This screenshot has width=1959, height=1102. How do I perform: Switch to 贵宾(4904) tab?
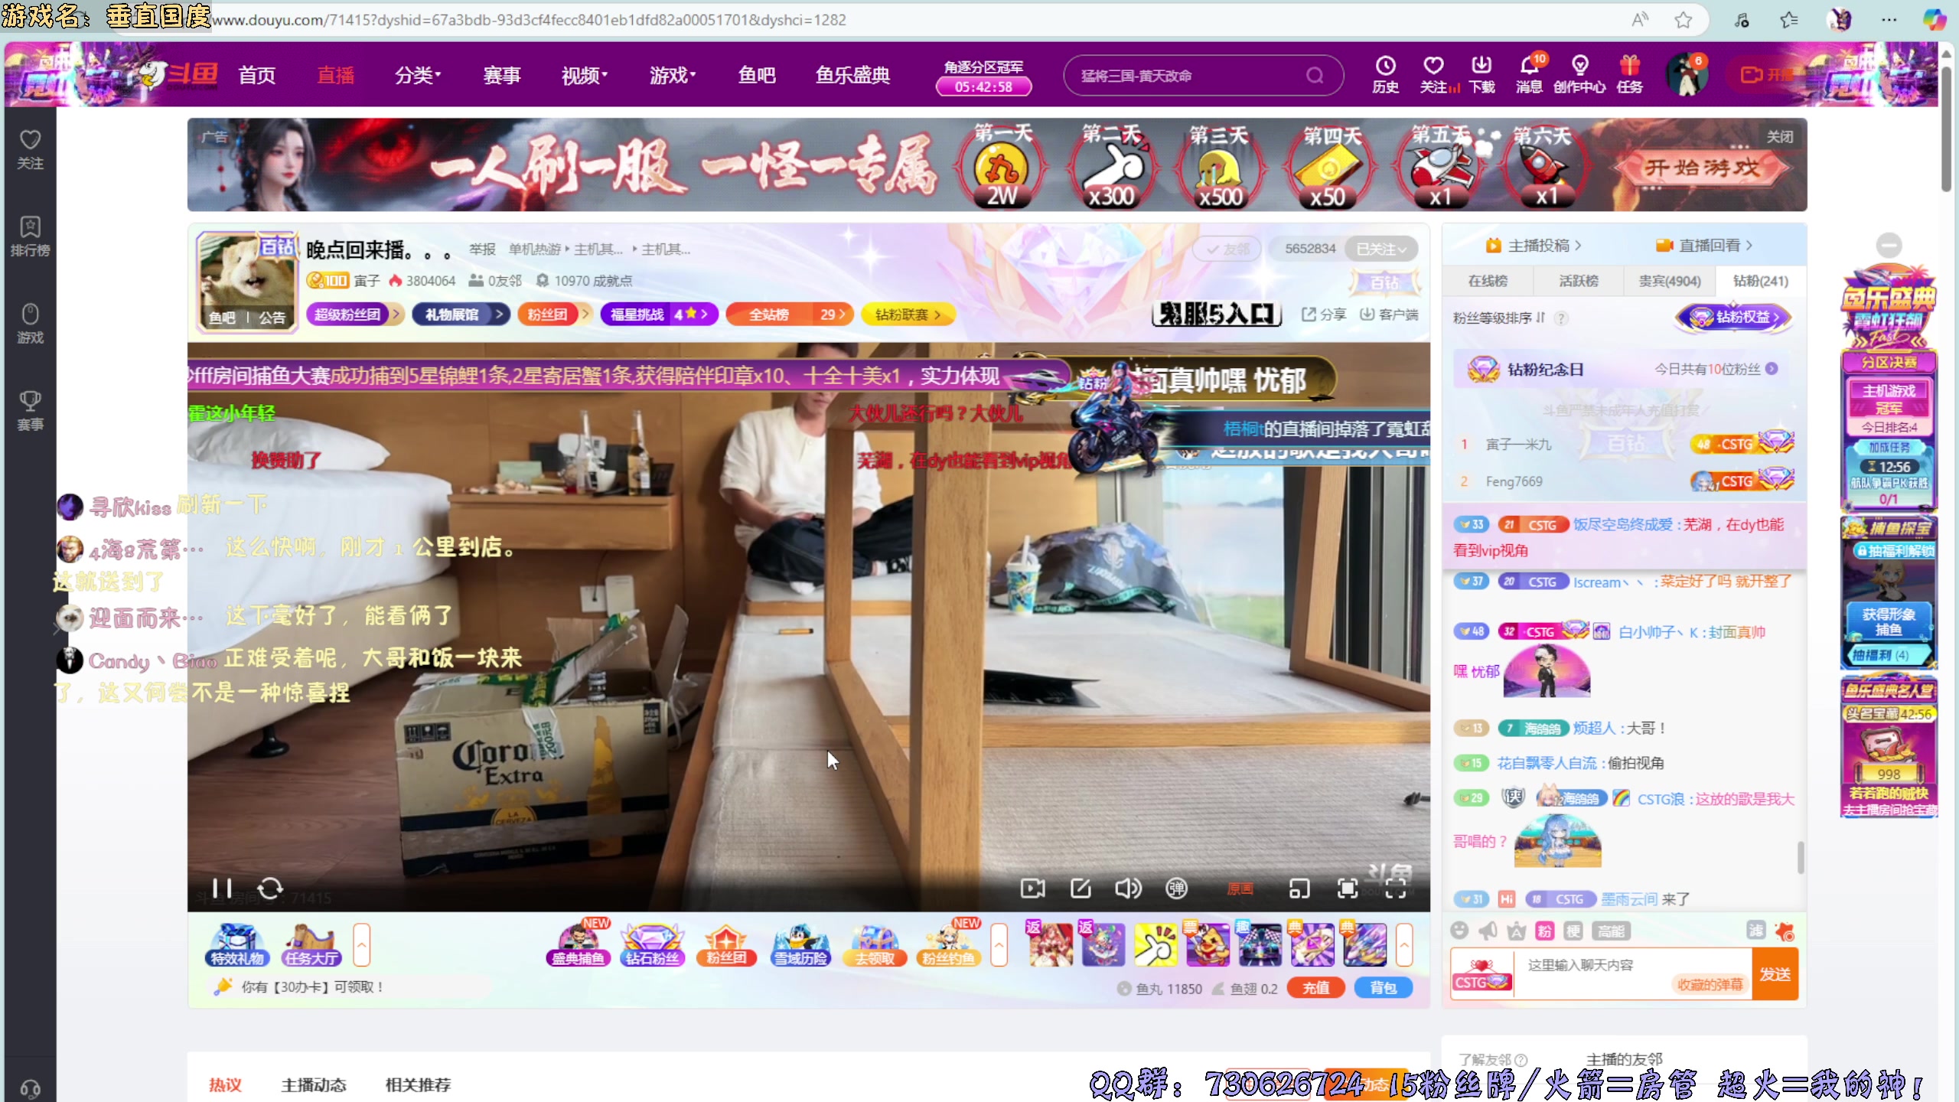click(1670, 281)
